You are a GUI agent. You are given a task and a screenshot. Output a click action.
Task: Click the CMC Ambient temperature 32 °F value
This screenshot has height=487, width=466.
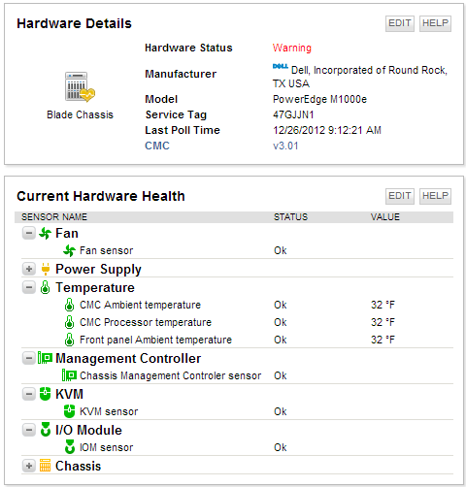(x=383, y=305)
